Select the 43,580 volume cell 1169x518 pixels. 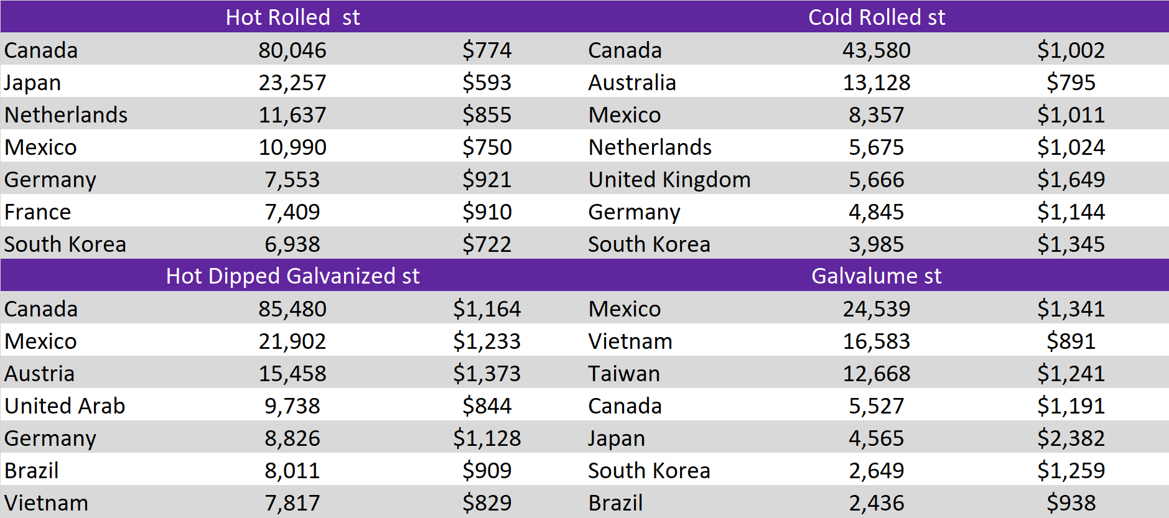876,50
